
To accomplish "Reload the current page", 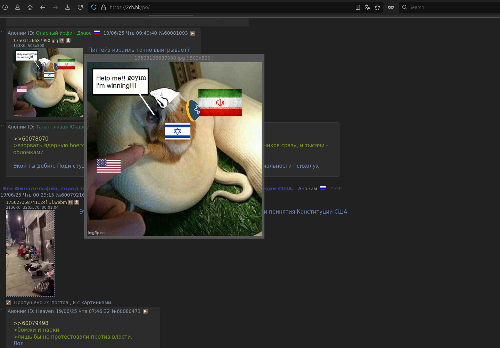I will tap(80, 7).
